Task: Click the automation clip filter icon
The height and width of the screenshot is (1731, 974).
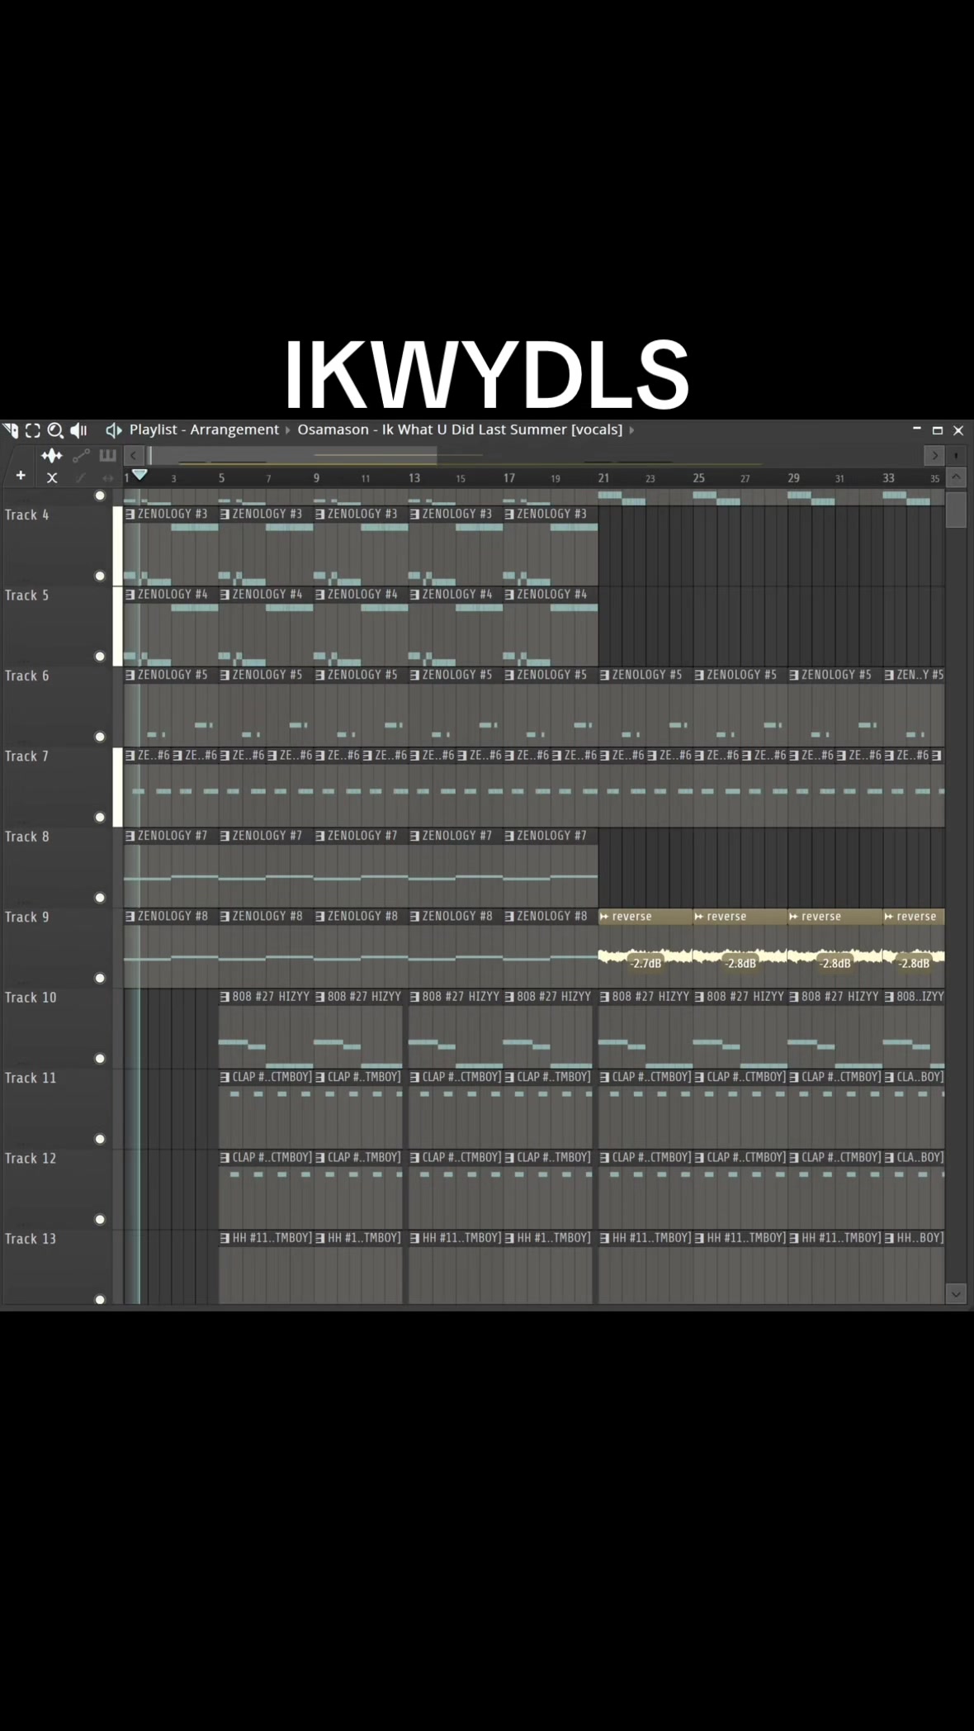Action: tap(81, 455)
